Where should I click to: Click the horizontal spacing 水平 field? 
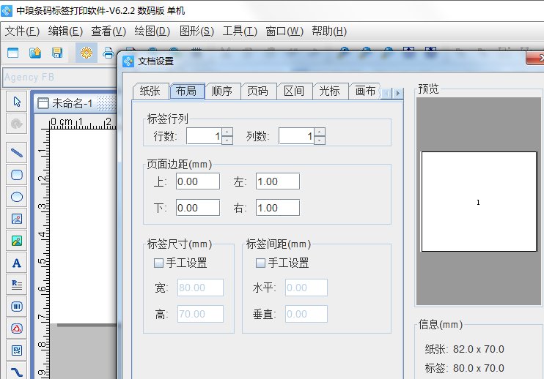[306, 288]
